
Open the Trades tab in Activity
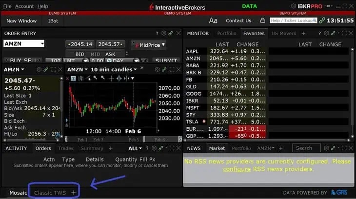(x=66, y=148)
